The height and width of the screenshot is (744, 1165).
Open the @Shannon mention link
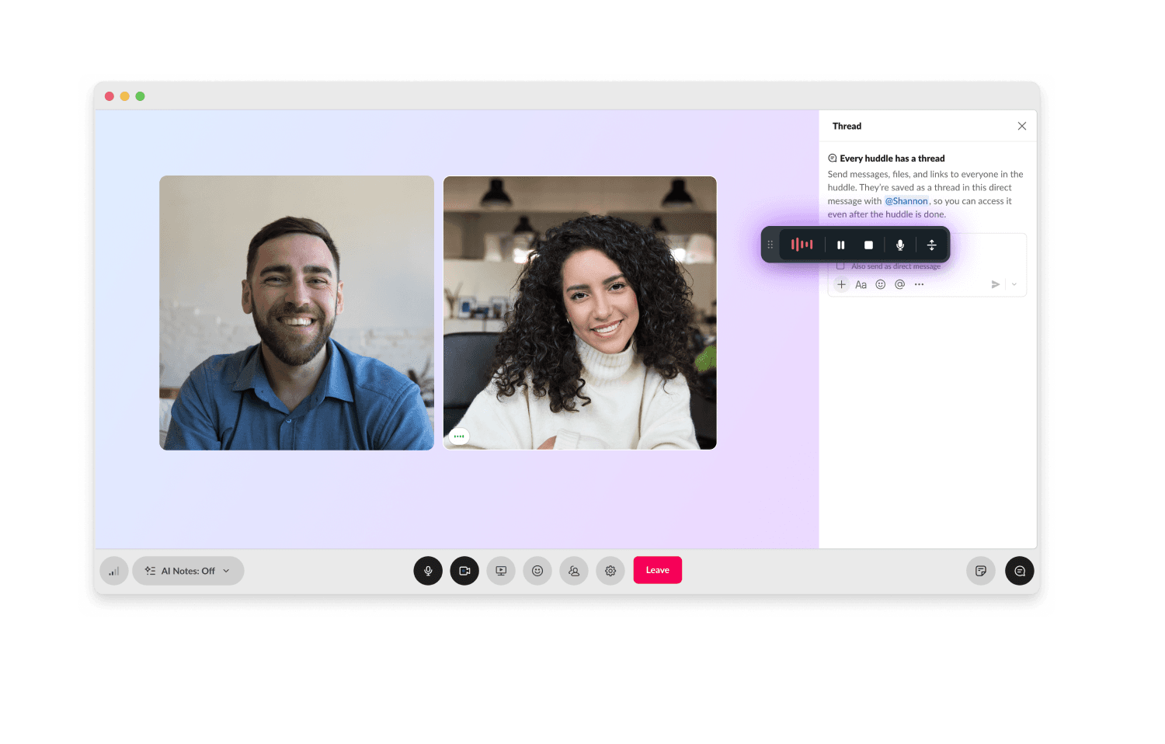(906, 201)
